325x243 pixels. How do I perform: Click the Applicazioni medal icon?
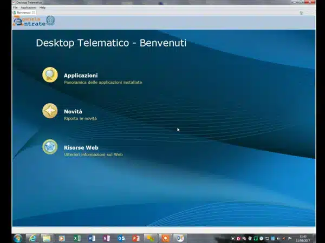(x=50, y=75)
